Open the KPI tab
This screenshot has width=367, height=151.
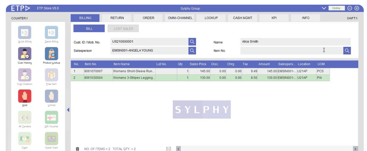point(274,18)
